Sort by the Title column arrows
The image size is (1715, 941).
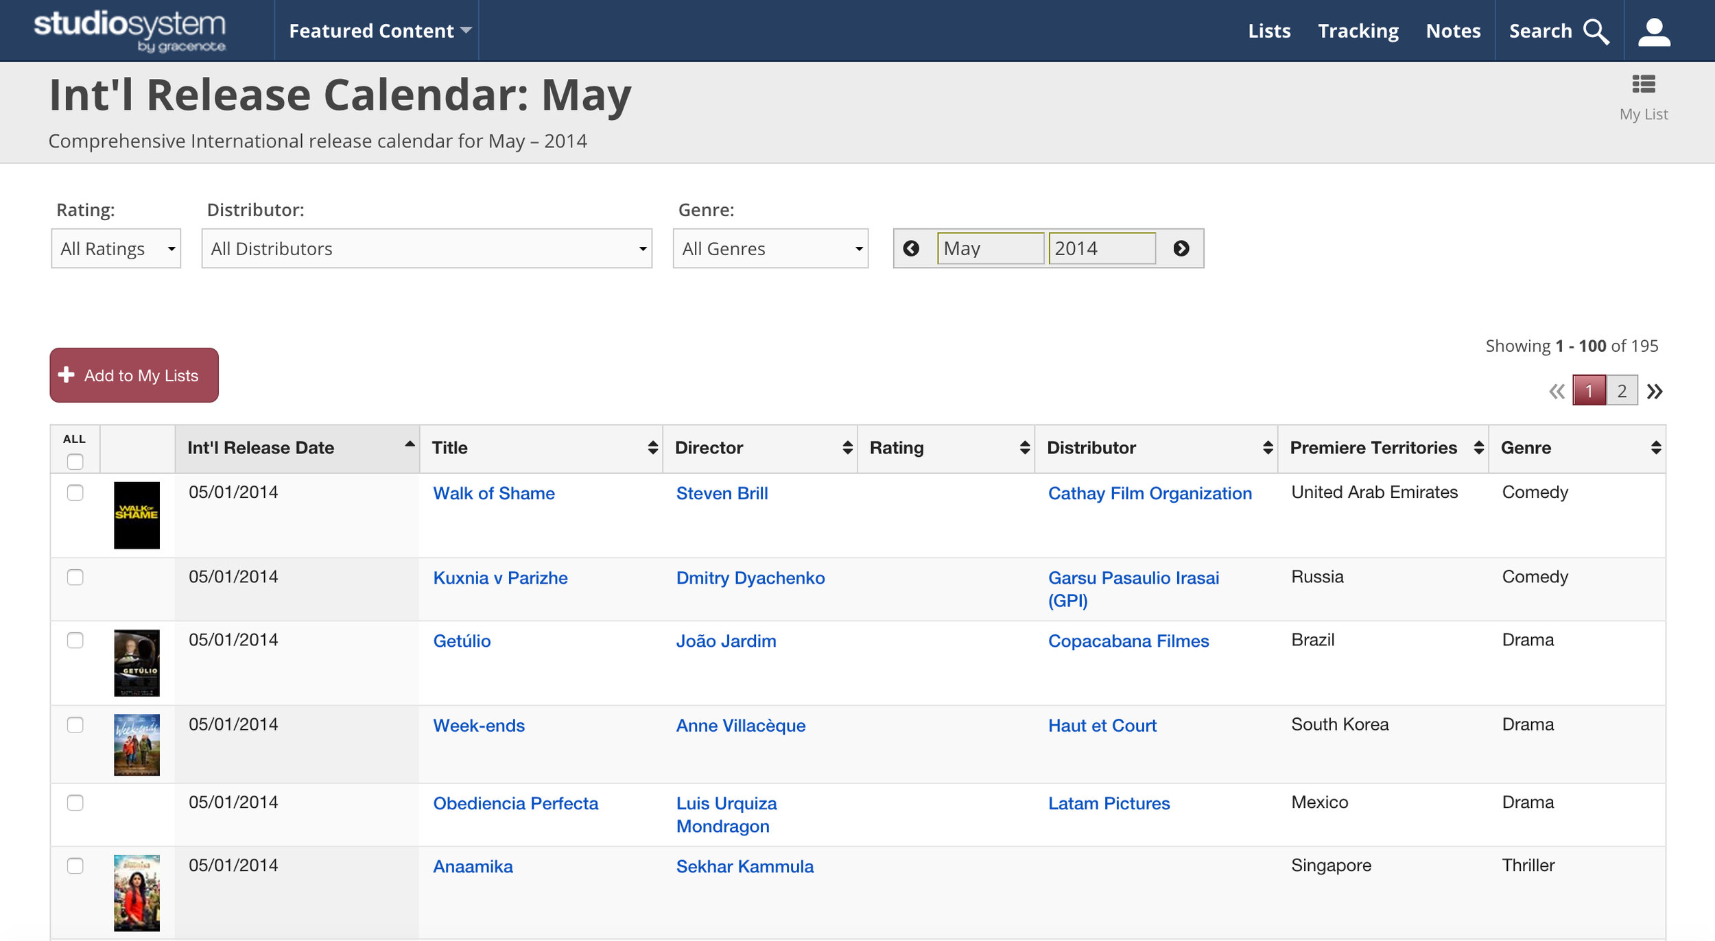point(652,448)
